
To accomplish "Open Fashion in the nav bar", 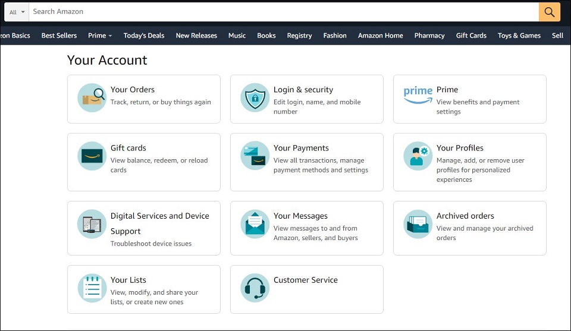I will coord(335,36).
